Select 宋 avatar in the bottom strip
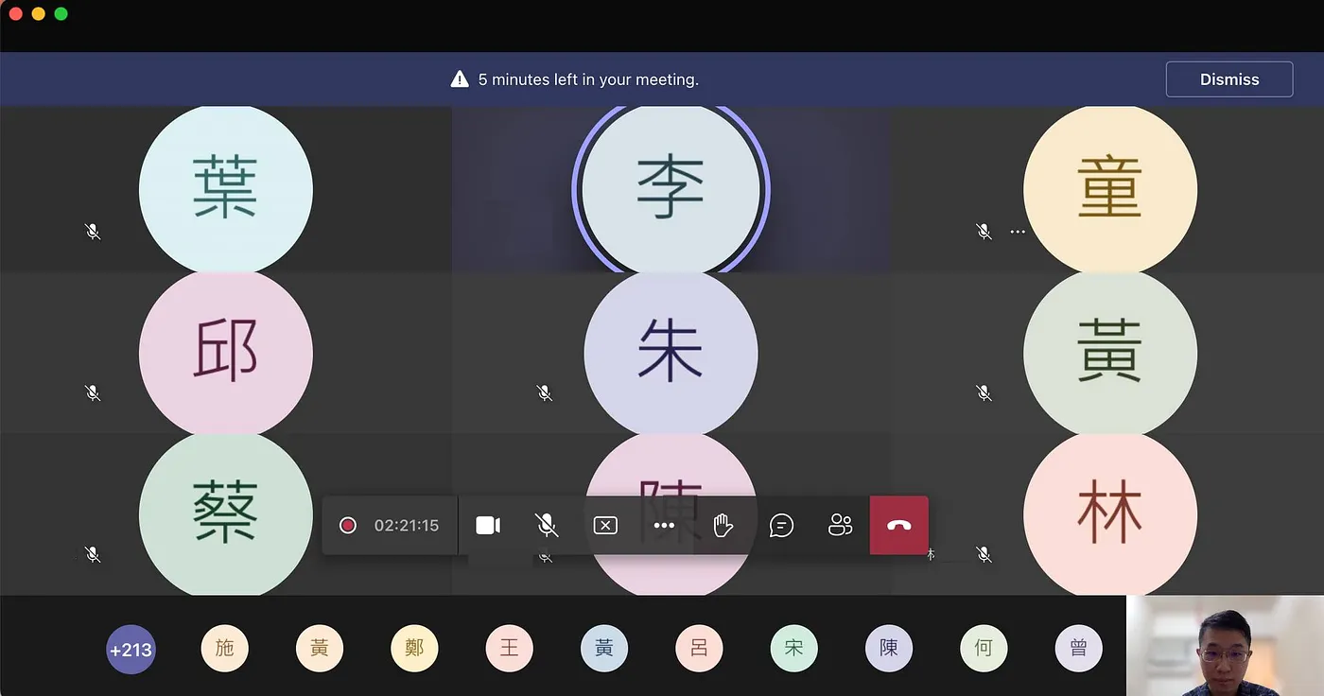 pos(793,649)
